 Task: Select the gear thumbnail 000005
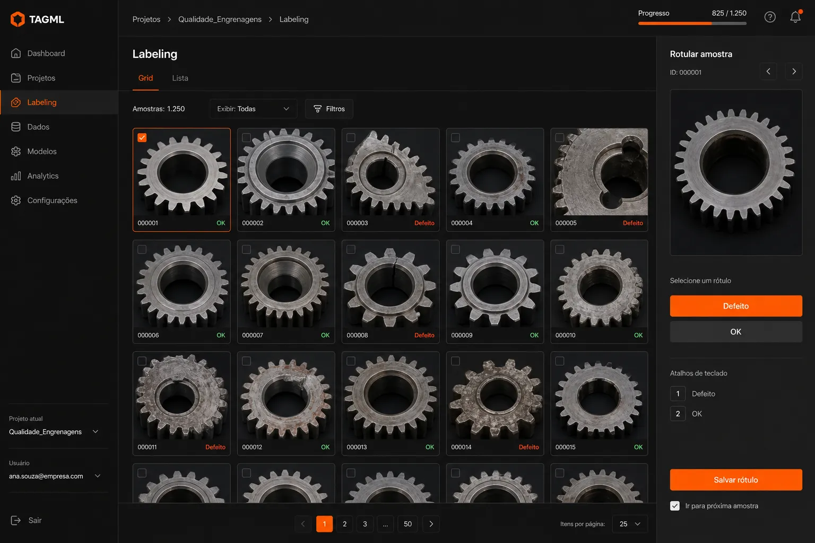[599, 172]
